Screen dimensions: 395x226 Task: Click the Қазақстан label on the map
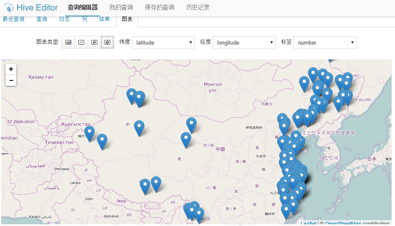(x=41, y=77)
